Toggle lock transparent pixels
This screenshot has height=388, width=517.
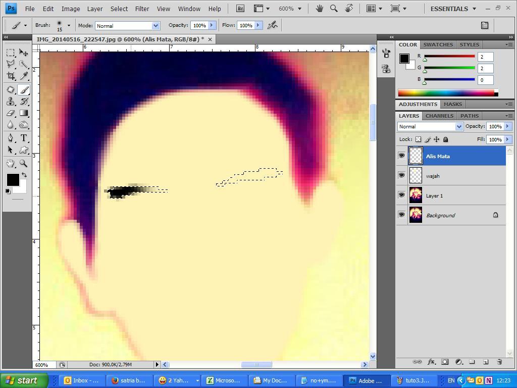click(x=419, y=139)
